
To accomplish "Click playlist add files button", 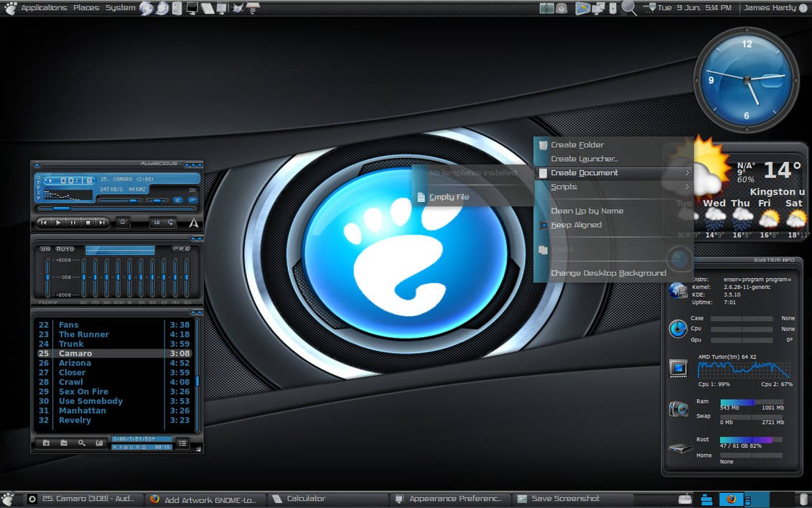I will pyautogui.click(x=46, y=443).
